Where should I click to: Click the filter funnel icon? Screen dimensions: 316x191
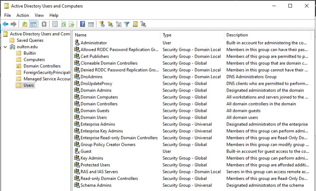126,24
